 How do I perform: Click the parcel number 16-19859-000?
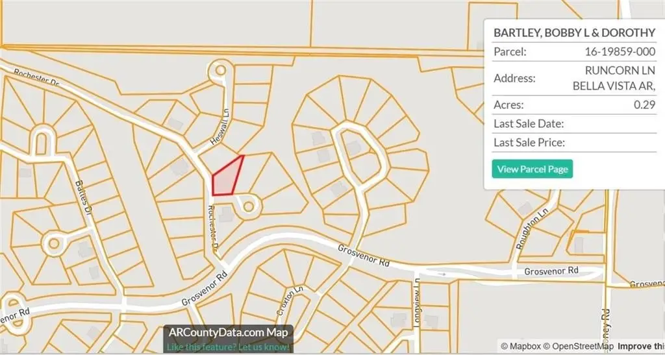620,52
